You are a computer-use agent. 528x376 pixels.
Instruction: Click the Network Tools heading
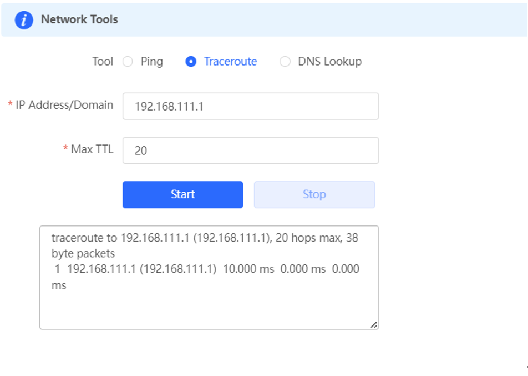pyautogui.click(x=79, y=19)
